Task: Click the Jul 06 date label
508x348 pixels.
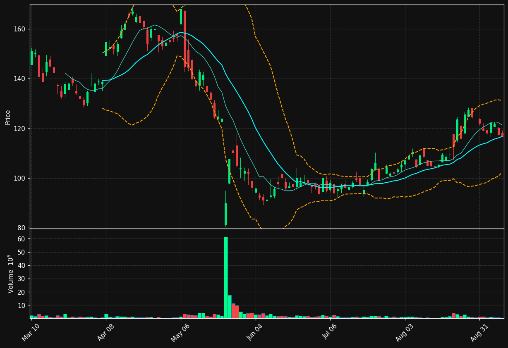Action: [x=329, y=332]
